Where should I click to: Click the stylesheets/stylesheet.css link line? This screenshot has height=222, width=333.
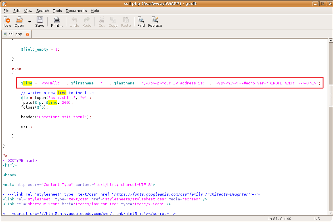tap(105, 199)
